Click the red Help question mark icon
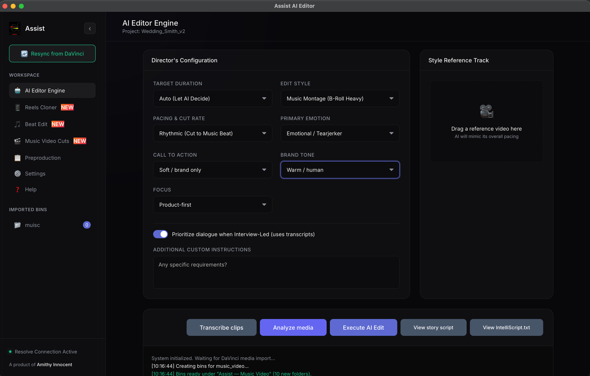The width and height of the screenshot is (590, 376). coord(17,189)
